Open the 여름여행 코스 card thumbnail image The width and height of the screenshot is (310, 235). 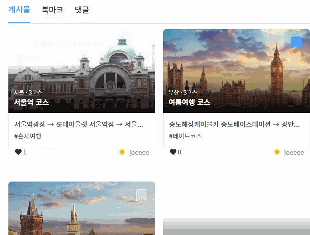(237, 71)
